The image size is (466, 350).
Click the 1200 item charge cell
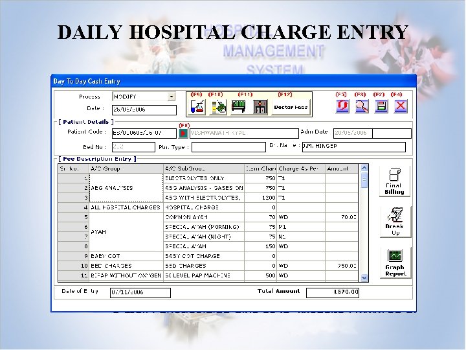click(261, 198)
